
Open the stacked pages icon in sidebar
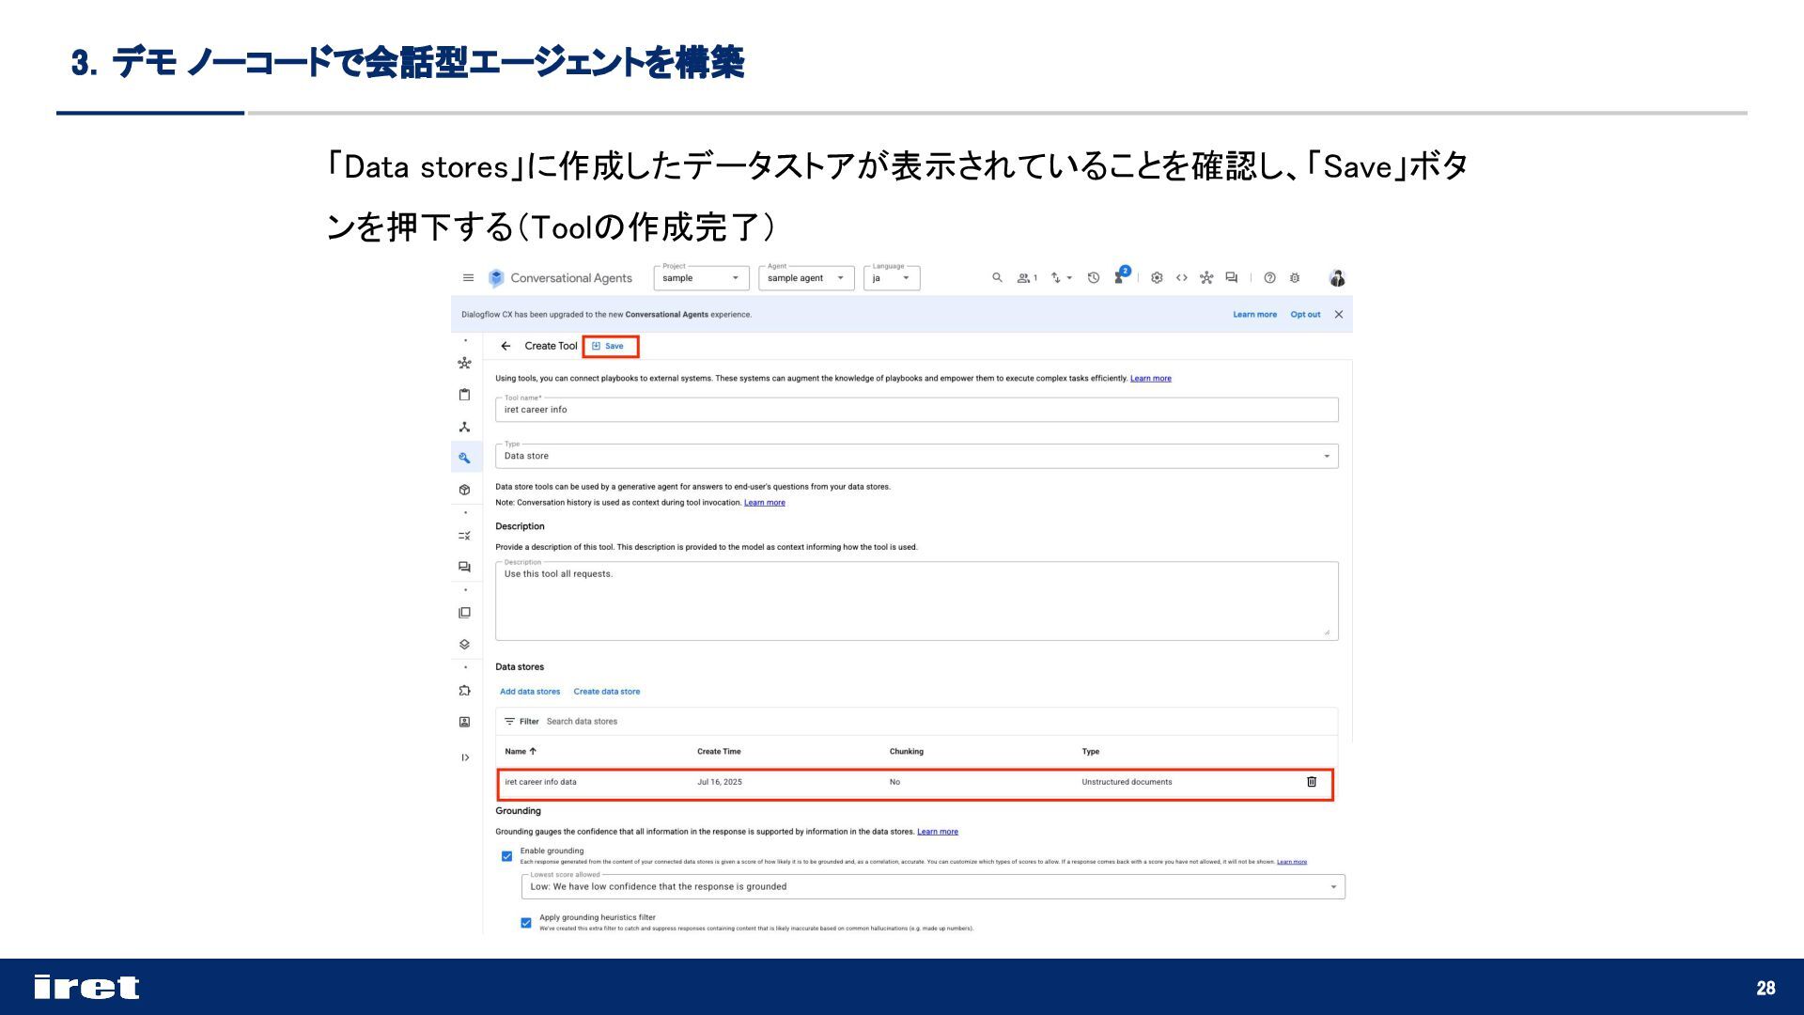click(464, 613)
